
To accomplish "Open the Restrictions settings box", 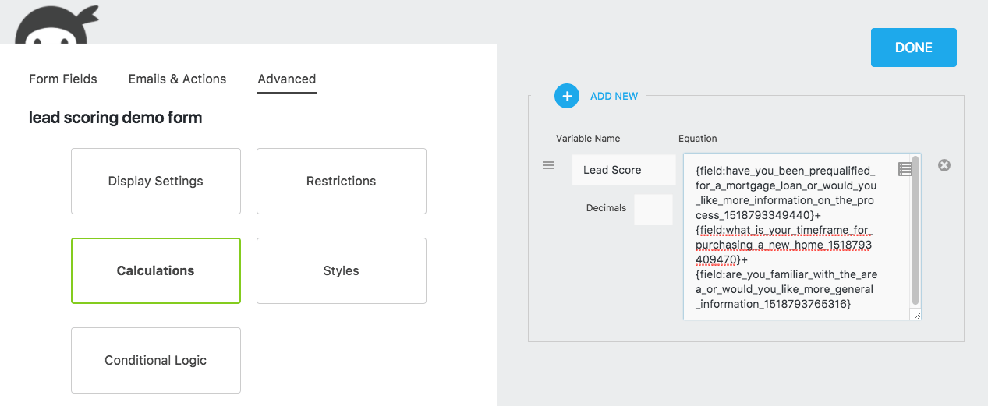I will pyautogui.click(x=342, y=181).
